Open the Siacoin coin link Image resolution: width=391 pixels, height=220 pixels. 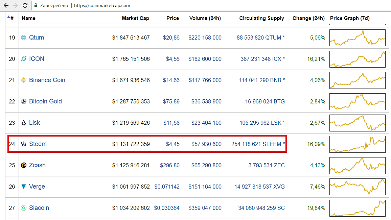(x=39, y=208)
